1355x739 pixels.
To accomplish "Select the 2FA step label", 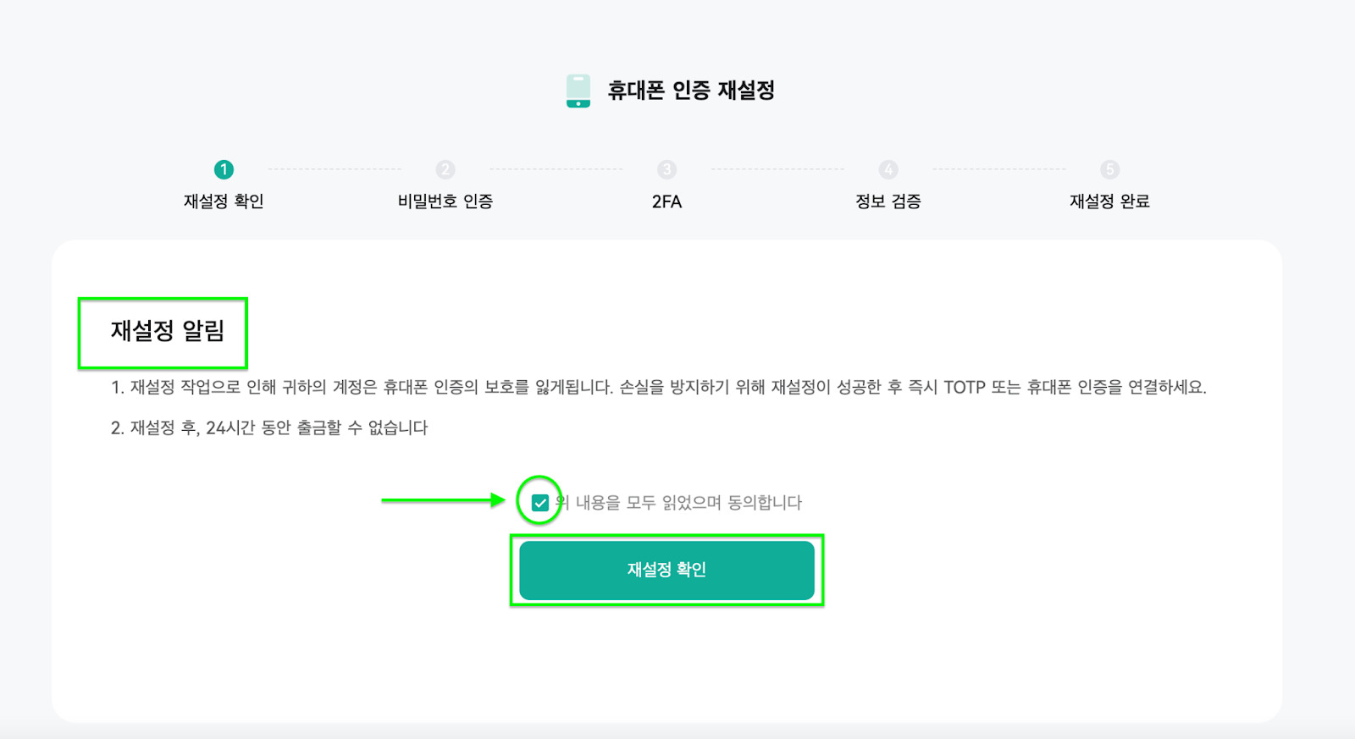I will point(668,201).
